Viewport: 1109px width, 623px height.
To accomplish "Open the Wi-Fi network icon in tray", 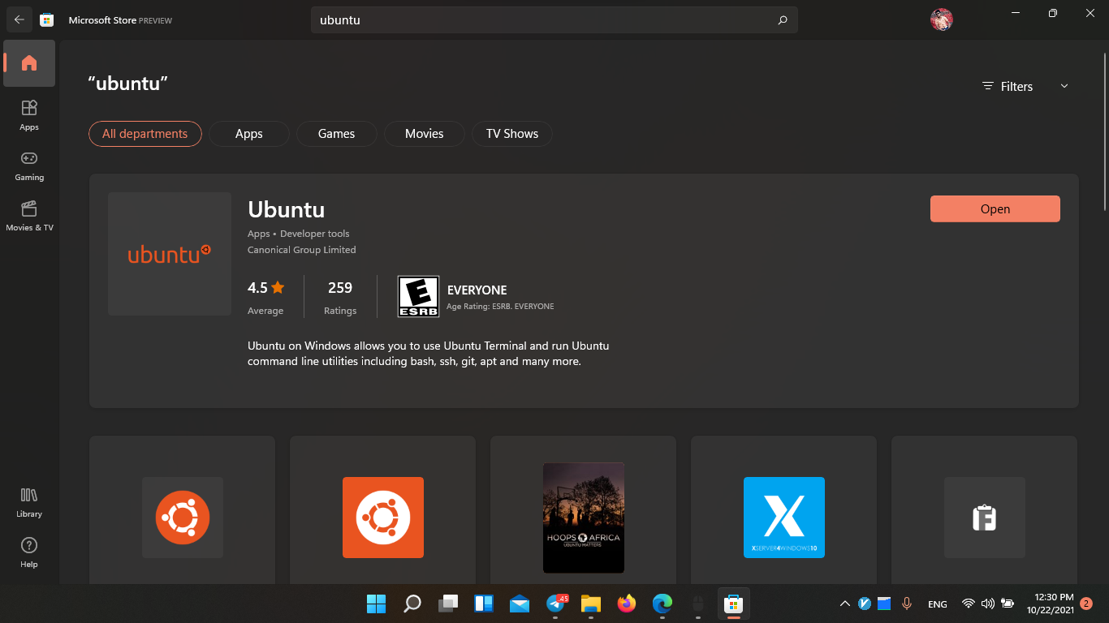I will coord(968,604).
